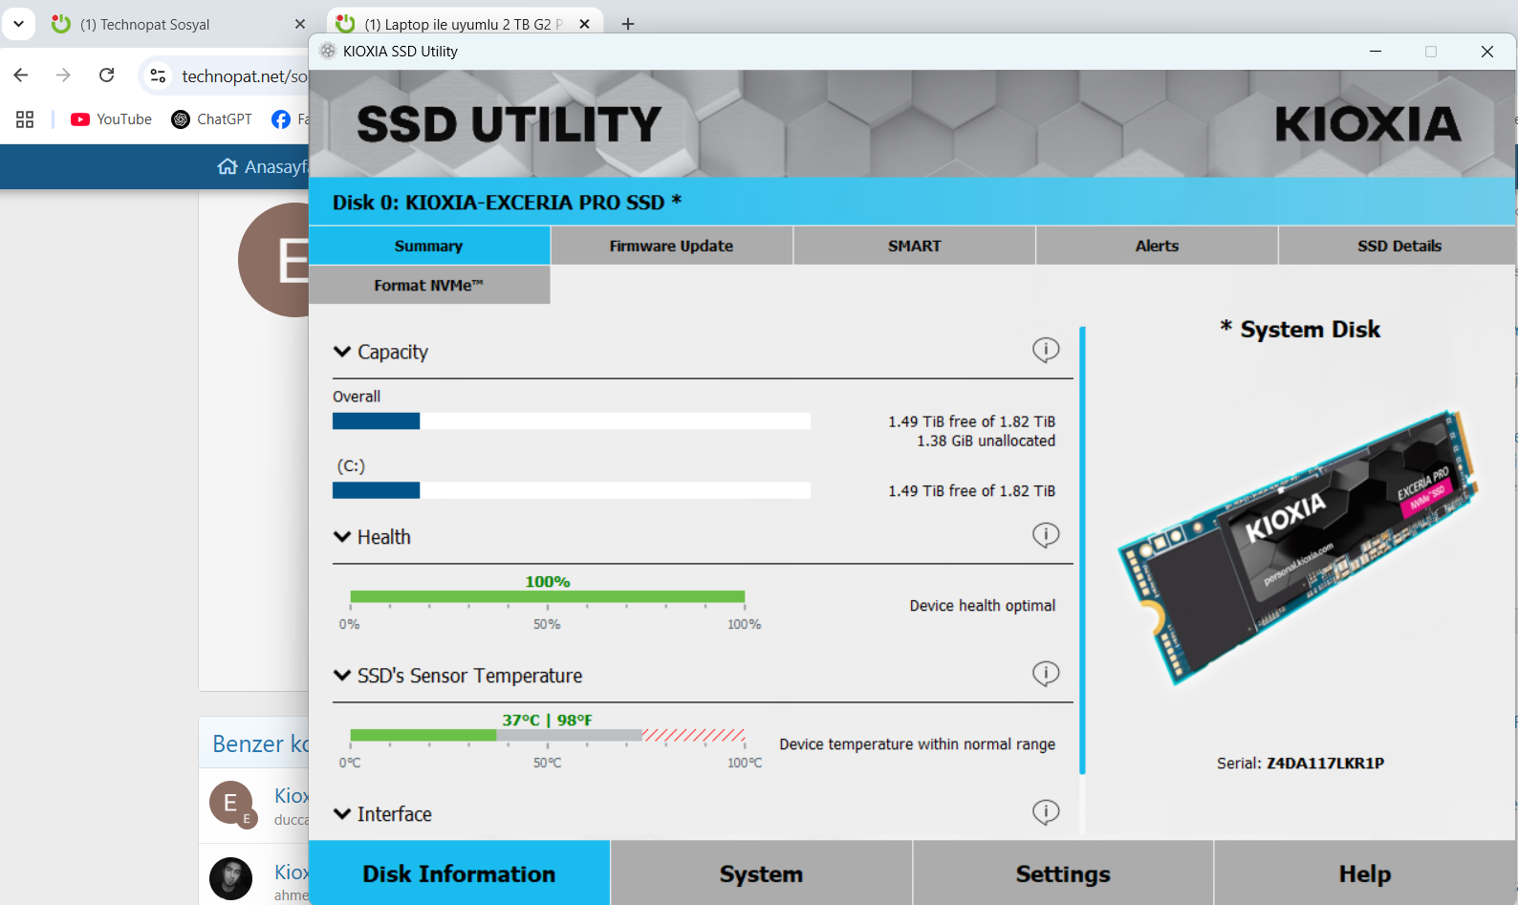Open a new browser tab
The height and width of the screenshot is (905, 1518).
tap(628, 24)
